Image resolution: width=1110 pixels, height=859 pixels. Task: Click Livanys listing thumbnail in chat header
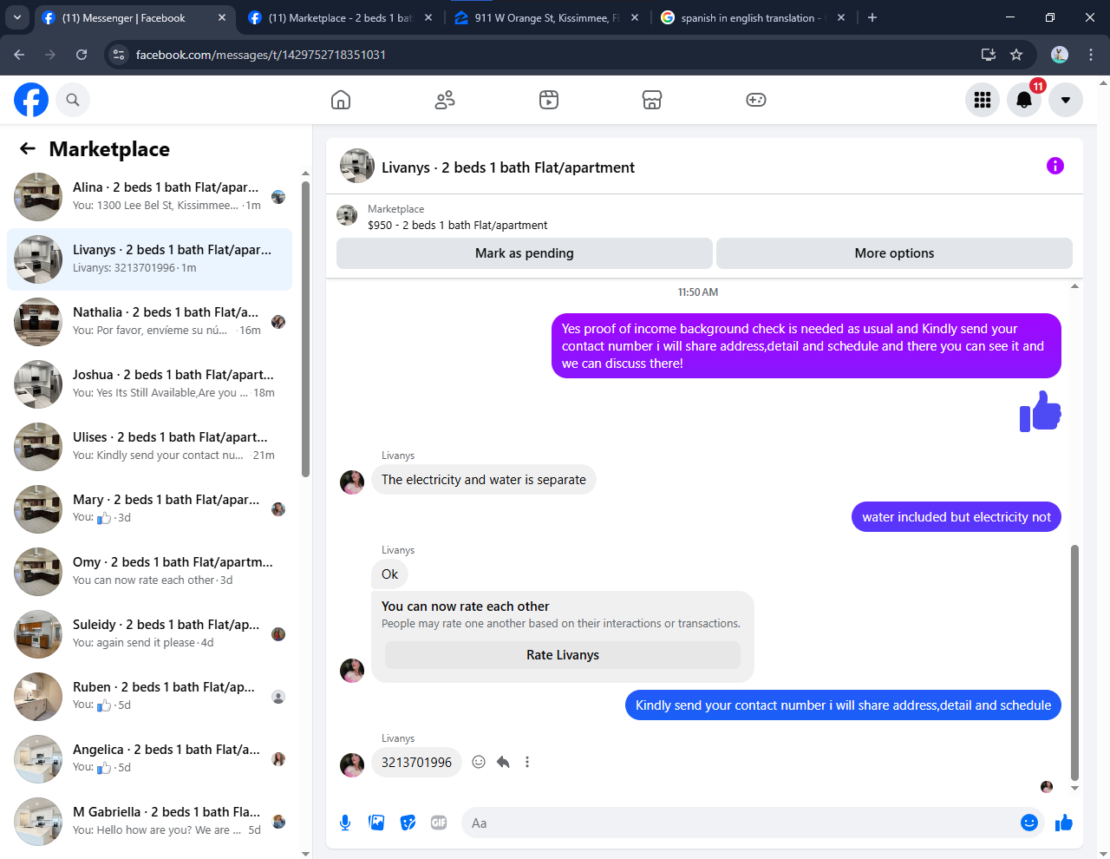click(x=357, y=166)
